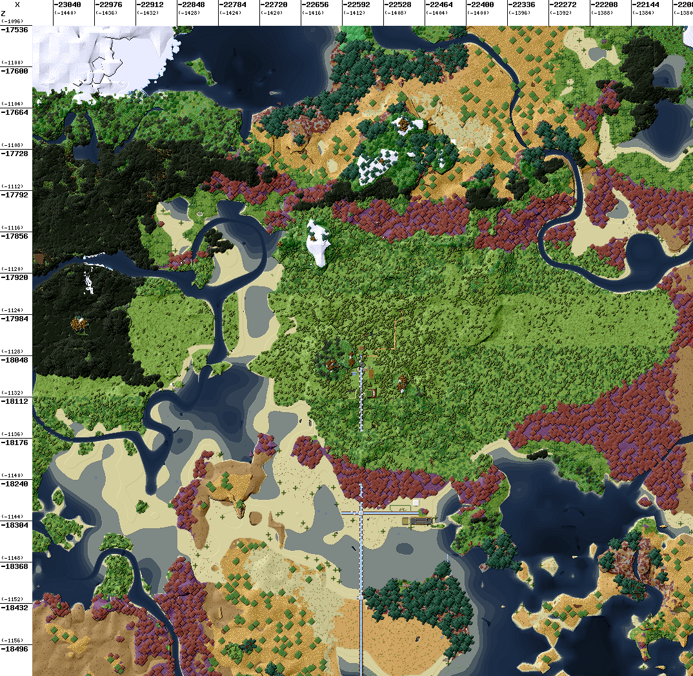Click the dark oval pond in gray shallows
Screen dimensions: 693x676
pyautogui.click(x=405, y=548)
